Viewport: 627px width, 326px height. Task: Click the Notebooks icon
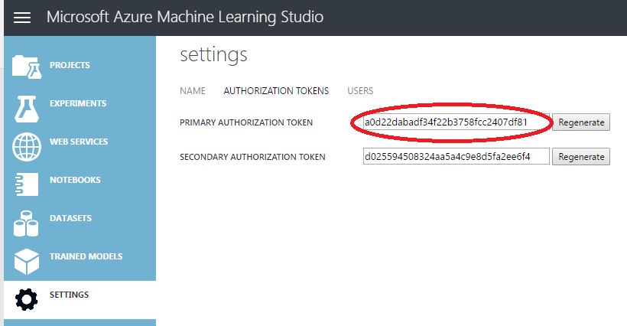(27, 184)
